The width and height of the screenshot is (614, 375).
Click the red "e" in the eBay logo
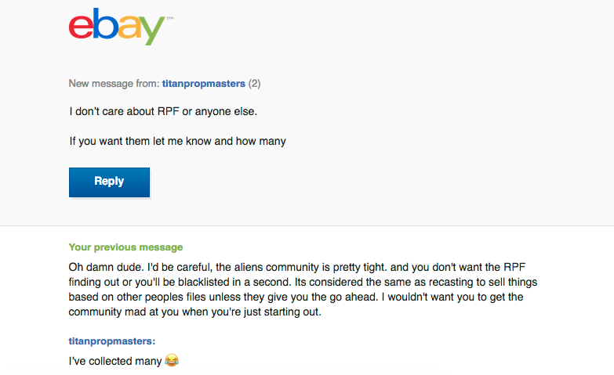[x=81, y=27]
